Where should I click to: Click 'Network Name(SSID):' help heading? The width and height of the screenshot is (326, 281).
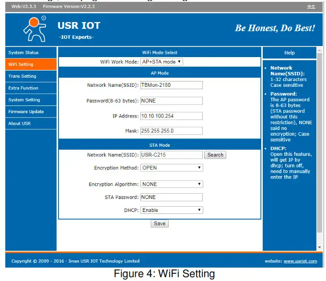coord(288,70)
